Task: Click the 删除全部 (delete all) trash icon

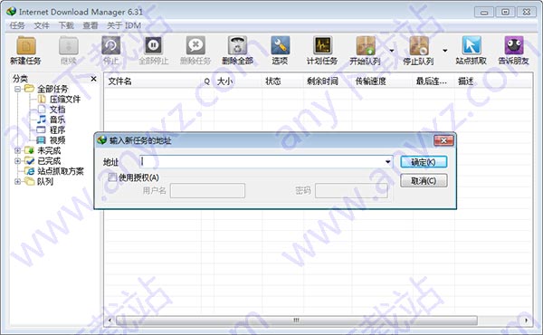Action: coord(237,45)
